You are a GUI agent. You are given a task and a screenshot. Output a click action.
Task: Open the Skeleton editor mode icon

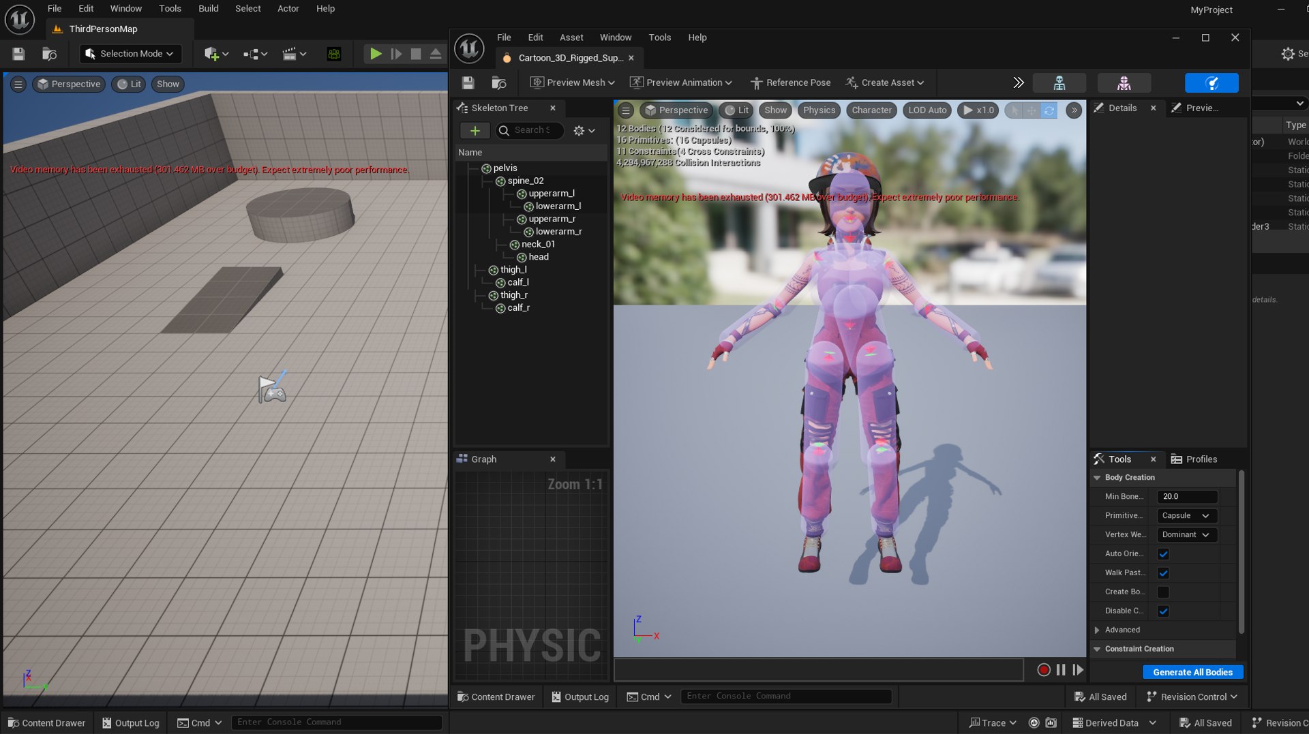(x=1059, y=82)
